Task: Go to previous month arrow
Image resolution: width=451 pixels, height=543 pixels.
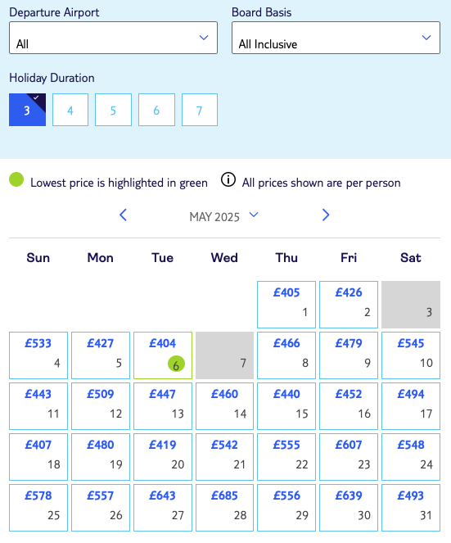Action: pyautogui.click(x=124, y=215)
